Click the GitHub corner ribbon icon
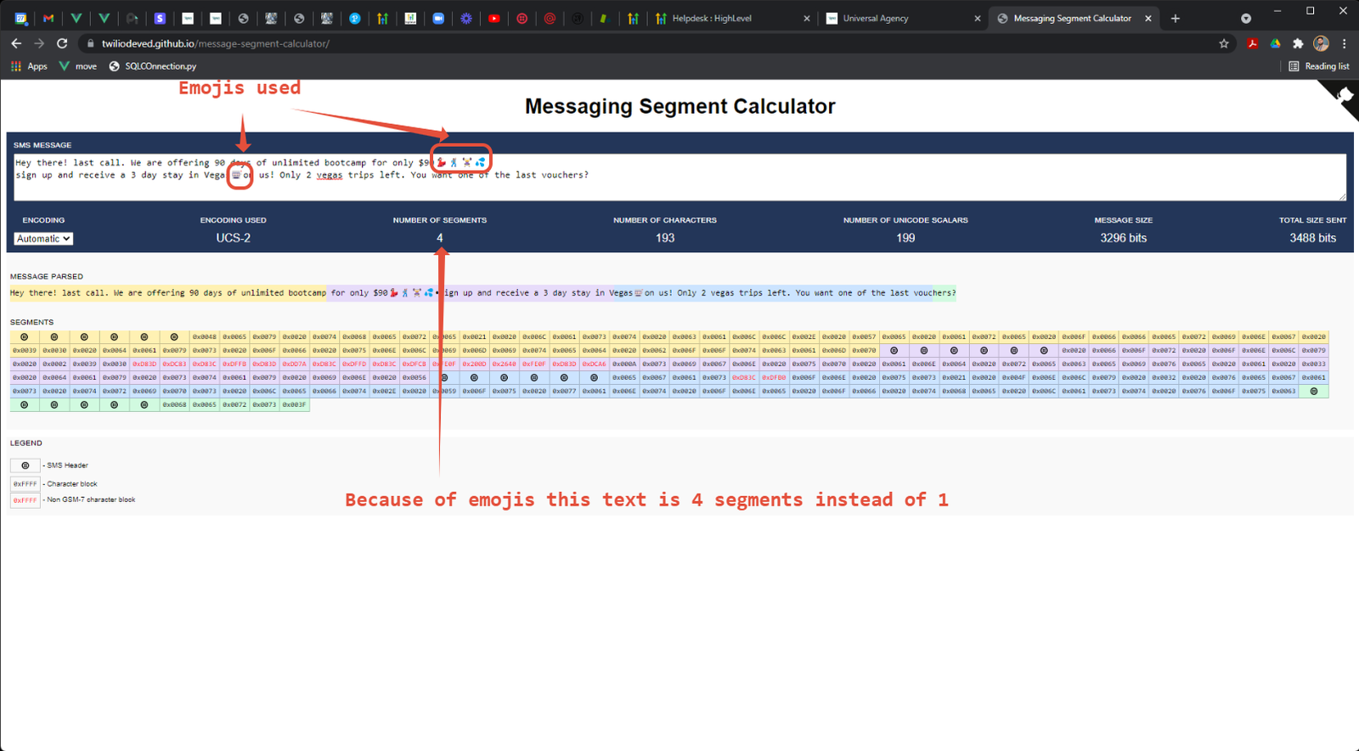Screen dimensions: 1359x751 coord(1342,97)
